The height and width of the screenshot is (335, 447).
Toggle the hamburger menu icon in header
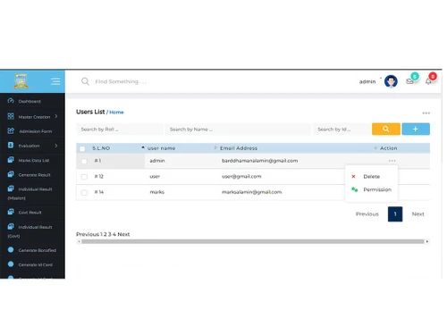pos(55,81)
